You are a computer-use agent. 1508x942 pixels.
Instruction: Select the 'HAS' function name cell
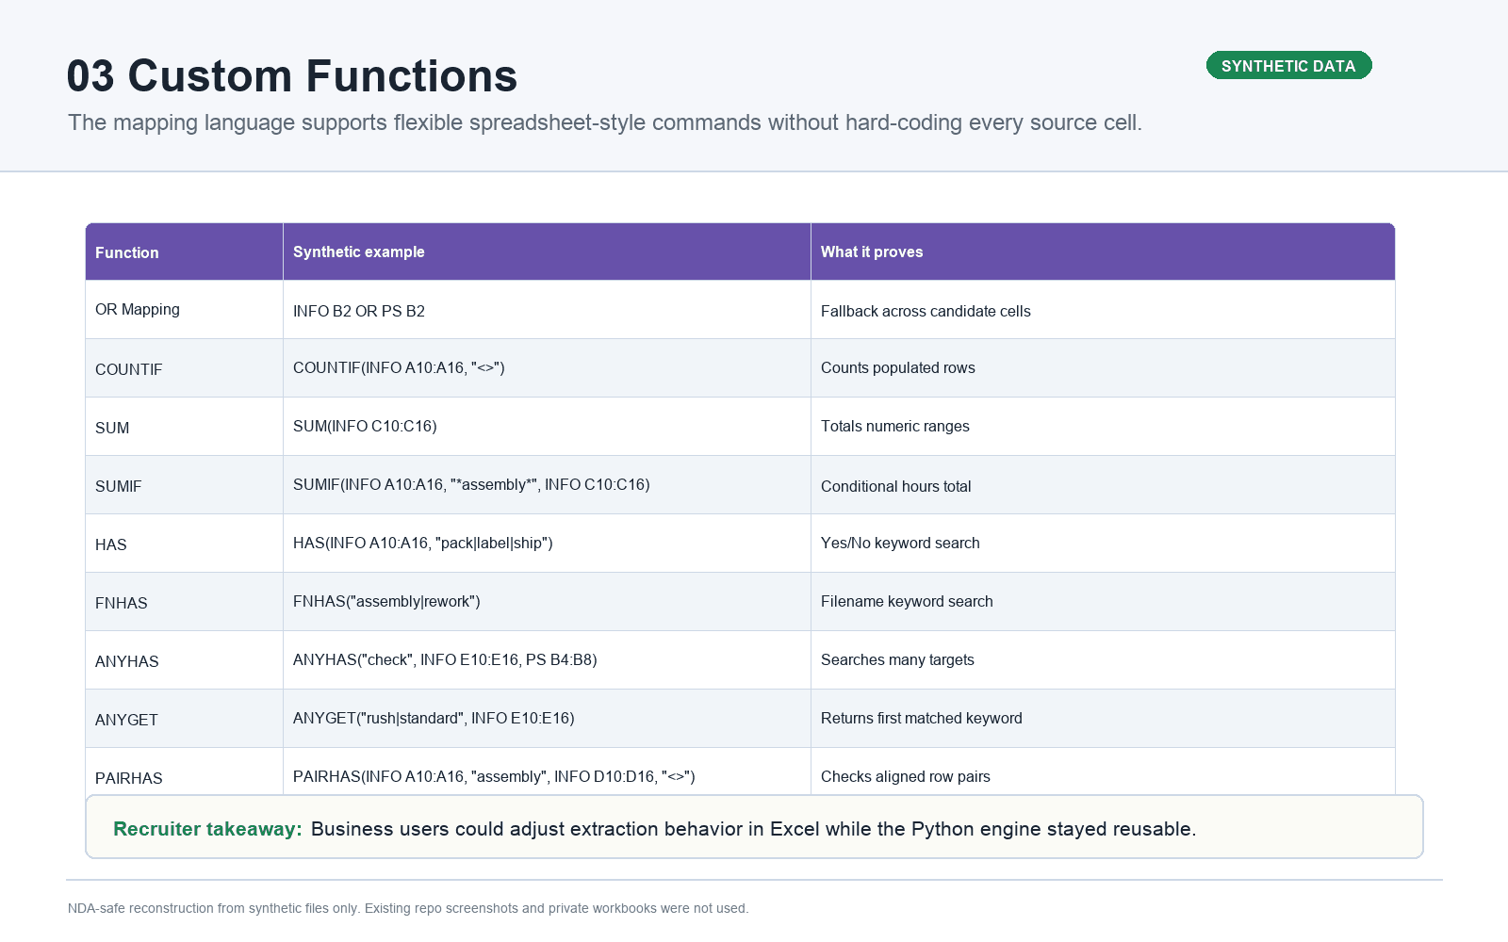[x=184, y=544]
